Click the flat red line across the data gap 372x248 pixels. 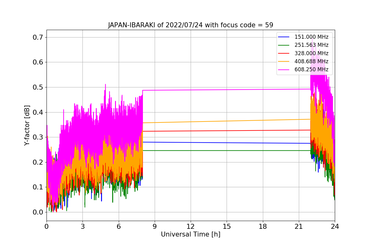(x=227, y=131)
